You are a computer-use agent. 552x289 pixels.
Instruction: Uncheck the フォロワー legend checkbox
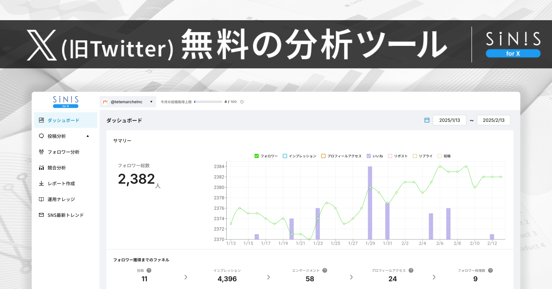257,156
